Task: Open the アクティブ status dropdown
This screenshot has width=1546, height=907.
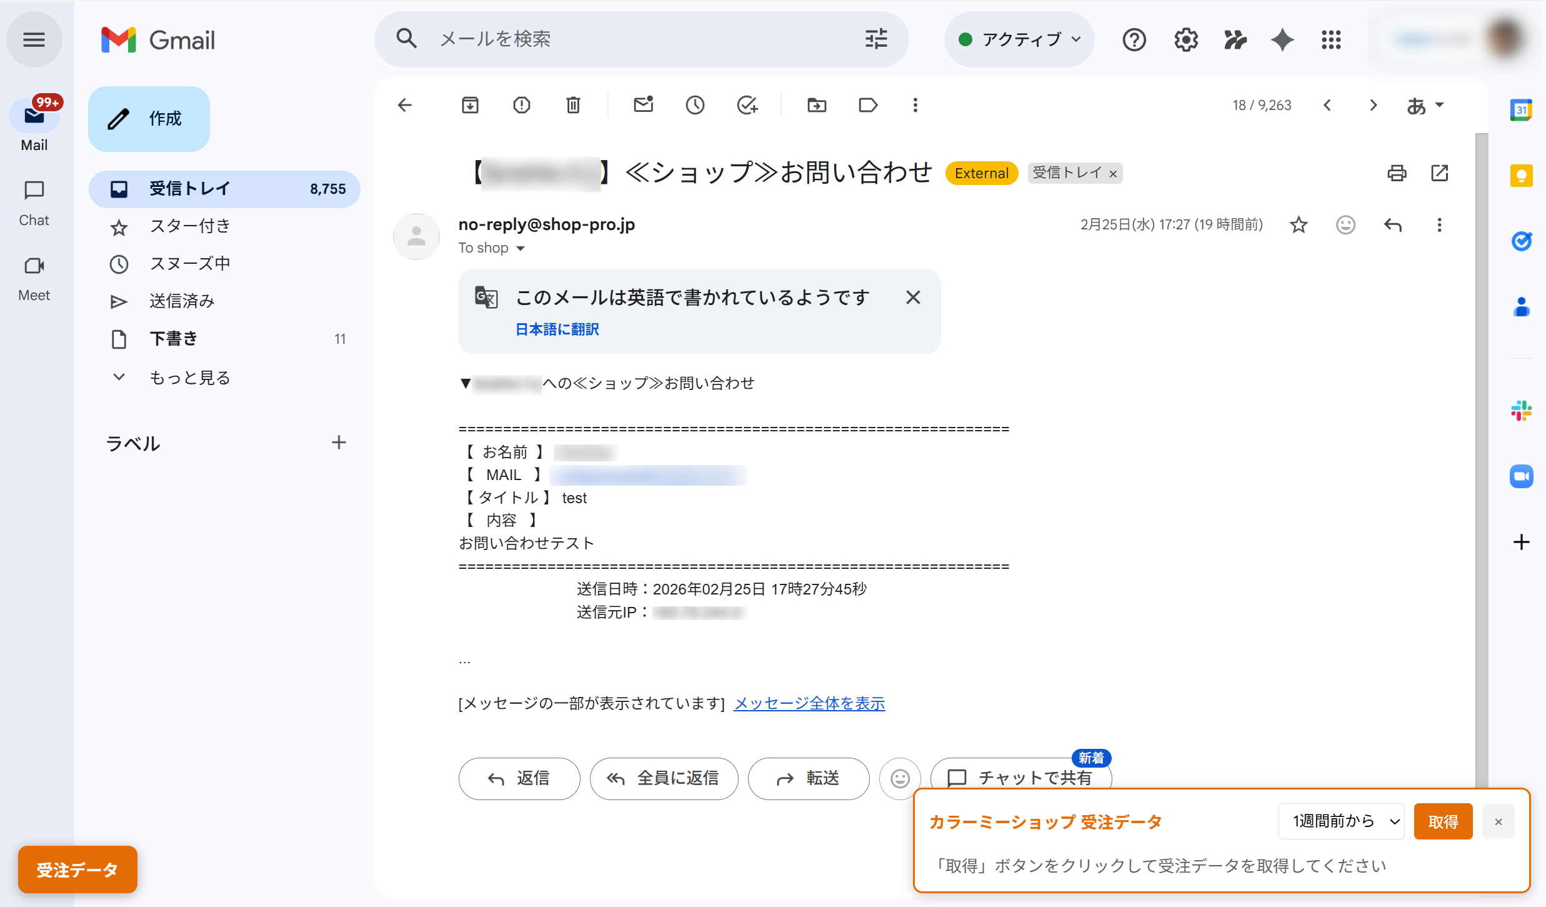Action: click(1020, 40)
